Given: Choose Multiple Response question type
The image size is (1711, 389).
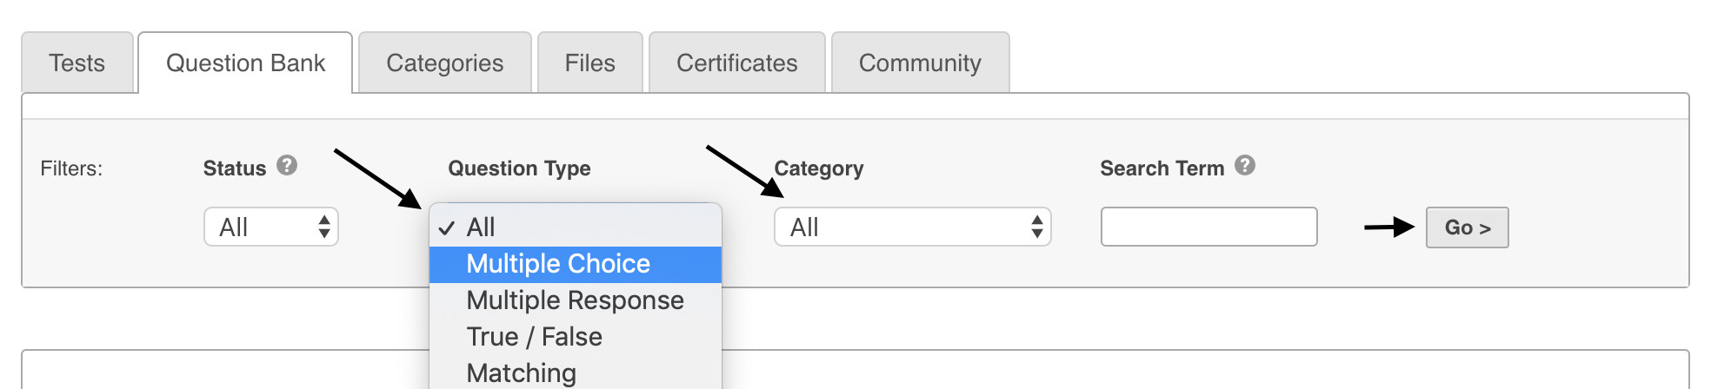Looking at the screenshot, I should point(576,300).
